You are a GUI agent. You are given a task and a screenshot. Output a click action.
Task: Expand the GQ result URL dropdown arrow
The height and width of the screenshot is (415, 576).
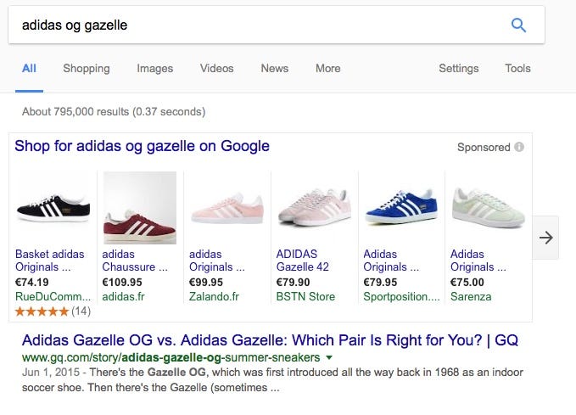[x=329, y=358]
